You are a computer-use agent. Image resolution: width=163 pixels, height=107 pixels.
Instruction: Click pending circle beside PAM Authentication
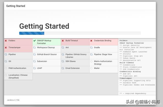[6, 68]
